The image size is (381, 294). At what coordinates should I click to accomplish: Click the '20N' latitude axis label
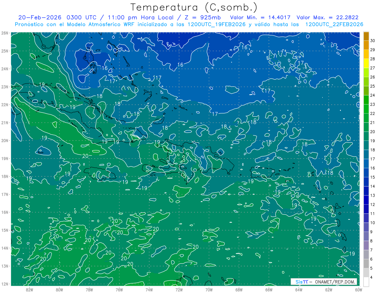(4, 140)
